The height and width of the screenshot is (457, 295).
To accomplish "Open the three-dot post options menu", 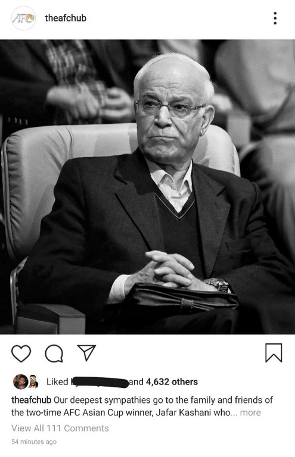I will pyautogui.click(x=275, y=18).
